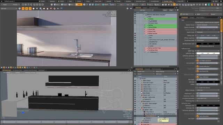This screenshot has width=223, height=125.
Task: Click the Filter button in Item List
Action: coord(171,10)
